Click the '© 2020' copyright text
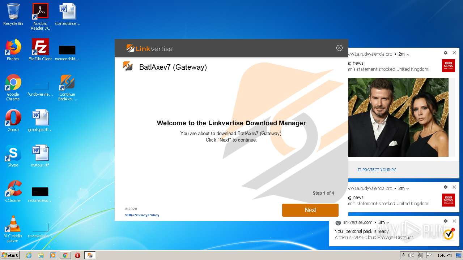Screen dimensions: 463x260 coord(131,209)
